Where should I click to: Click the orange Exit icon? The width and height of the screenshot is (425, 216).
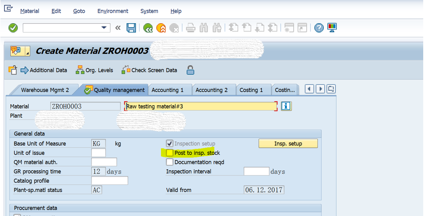pos(161,28)
